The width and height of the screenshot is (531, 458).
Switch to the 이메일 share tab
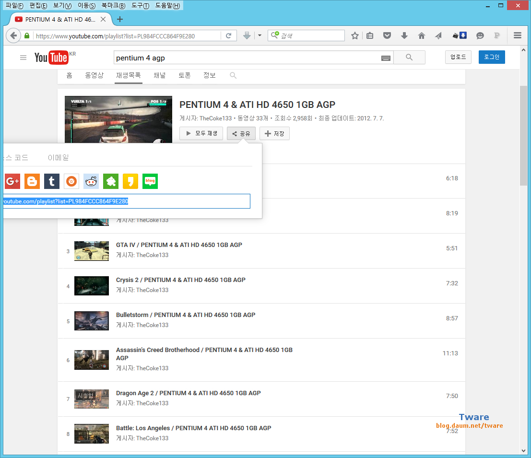click(x=58, y=157)
